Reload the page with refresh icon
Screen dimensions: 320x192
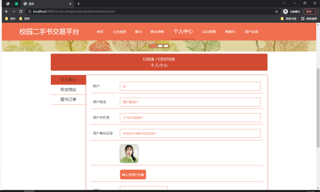[21, 12]
